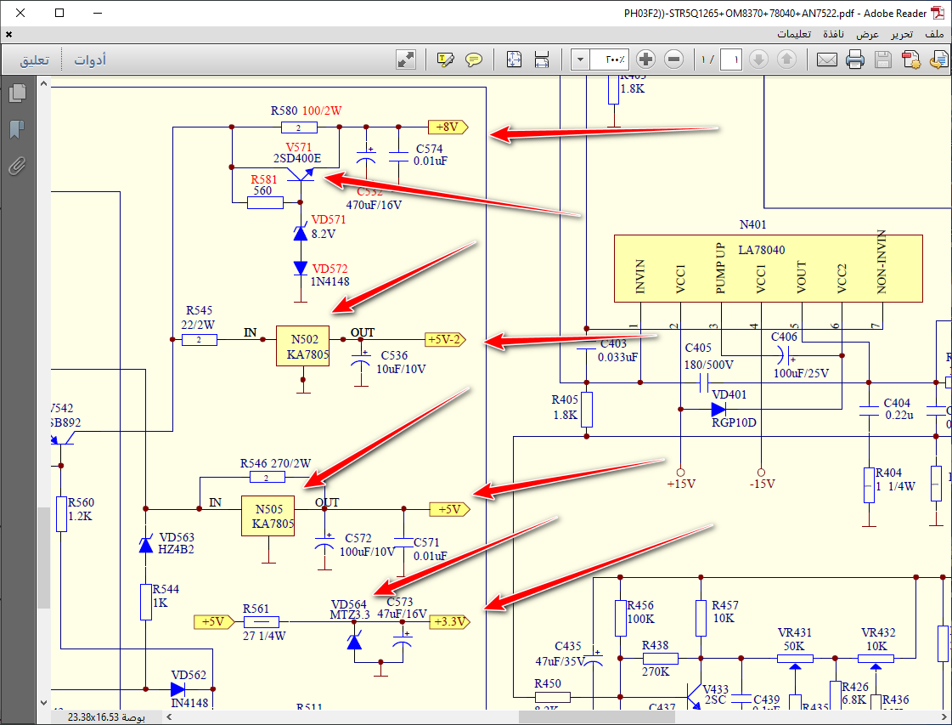Open the أدوات (Tools) pane
The height and width of the screenshot is (725, 952).
pos(90,59)
